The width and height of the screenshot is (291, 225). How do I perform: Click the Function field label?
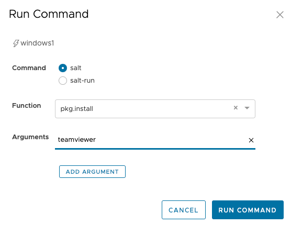(27, 106)
